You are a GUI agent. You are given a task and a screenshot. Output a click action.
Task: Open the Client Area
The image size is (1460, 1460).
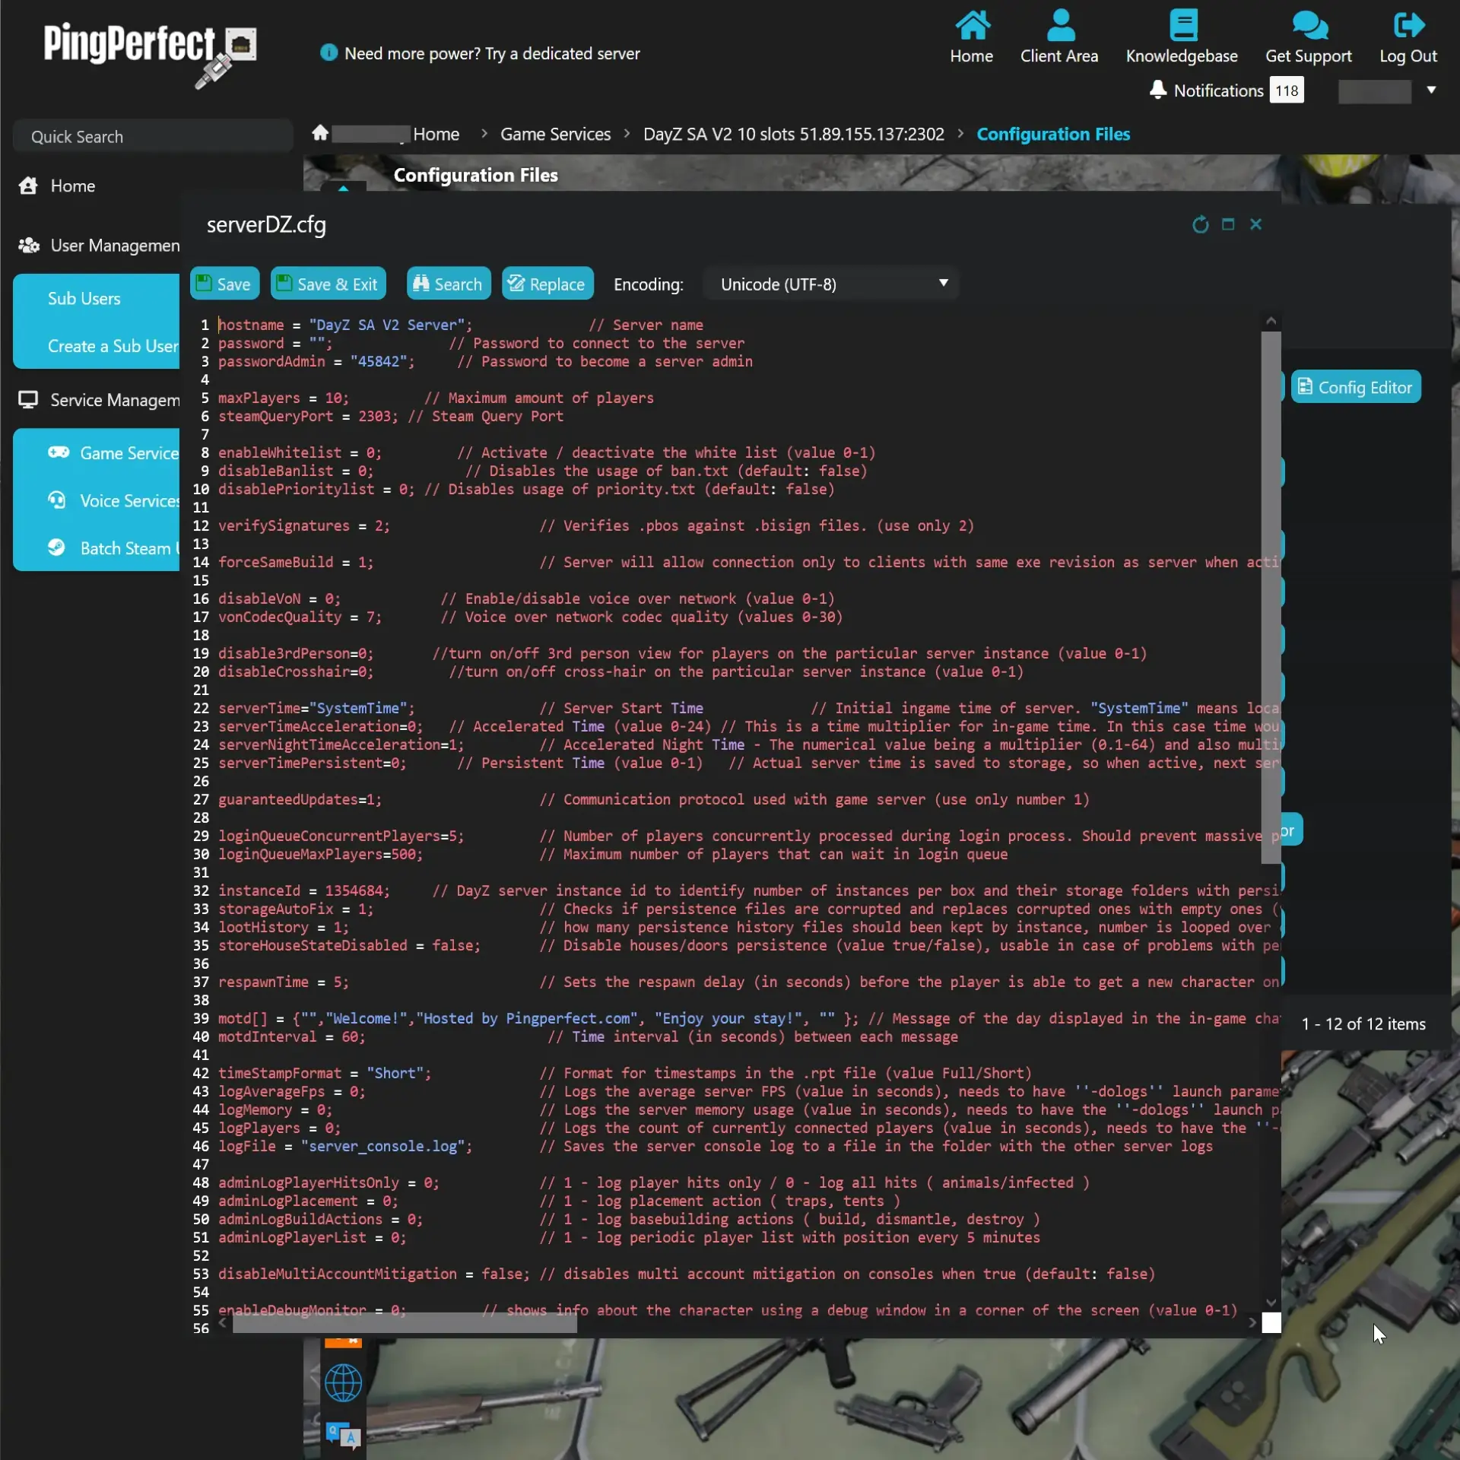click(1059, 36)
